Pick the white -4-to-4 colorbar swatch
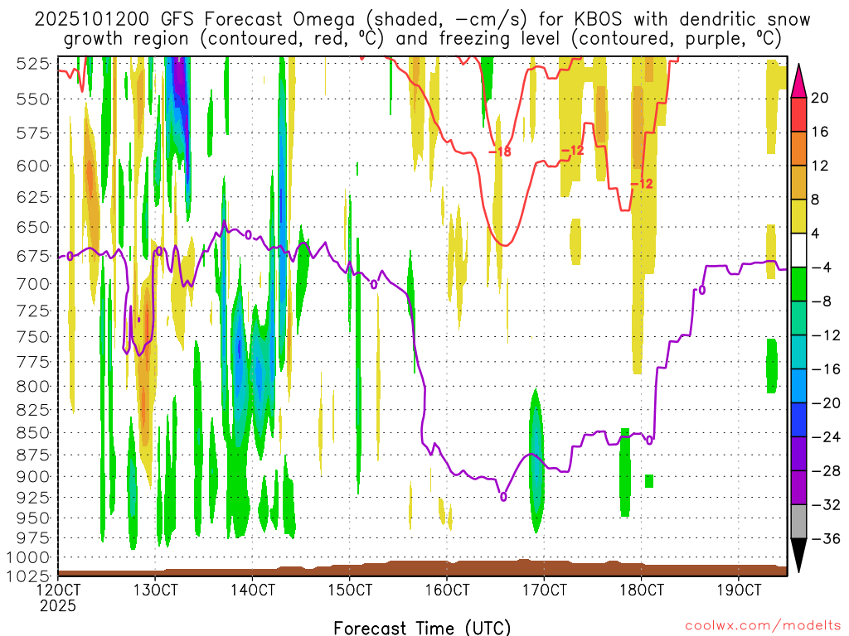This screenshot has height=636, width=849. (x=798, y=250)
